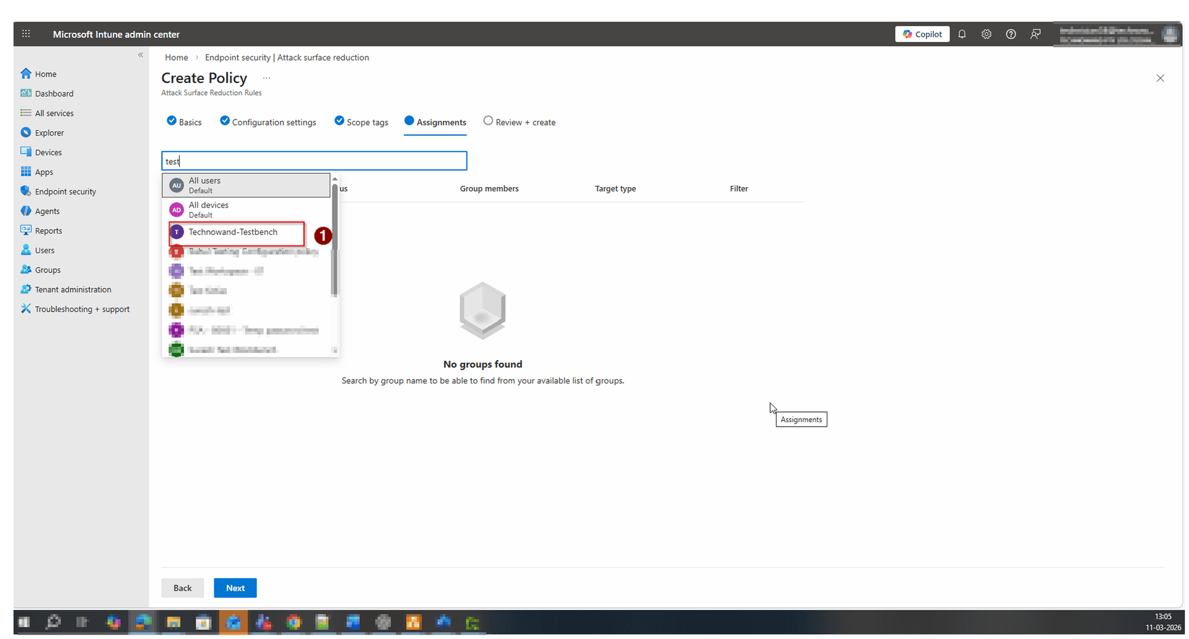The image size is (1189, 639).
Task: Close the Create Policy pane
Action: (x=1160, y=78)
